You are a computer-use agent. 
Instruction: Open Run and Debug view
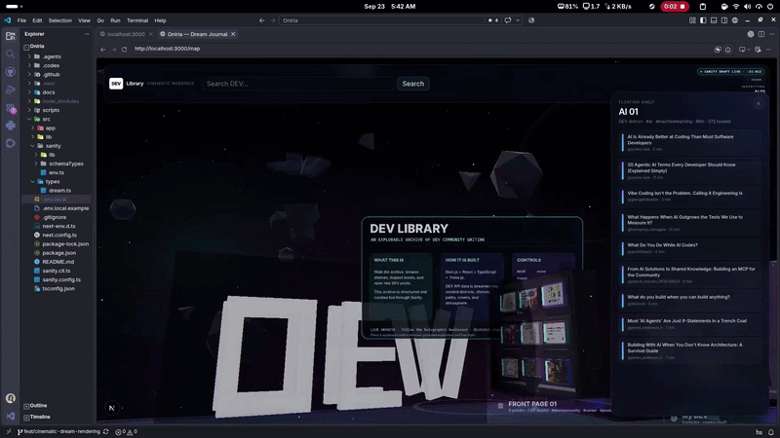11,90
